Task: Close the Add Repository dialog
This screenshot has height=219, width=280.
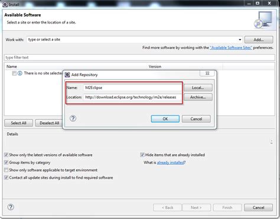Action: coord(207,73)
